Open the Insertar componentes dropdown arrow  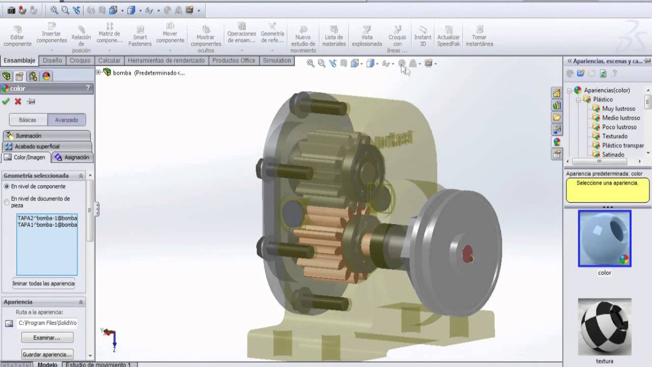[x=51, y=51]
